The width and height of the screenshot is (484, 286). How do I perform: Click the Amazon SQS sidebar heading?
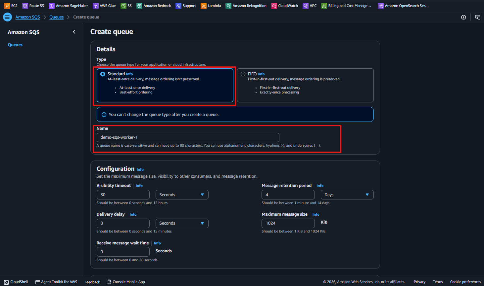(x=24, y=32)
